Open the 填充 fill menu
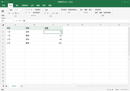130x91 pixels. [x=96, y=13]
